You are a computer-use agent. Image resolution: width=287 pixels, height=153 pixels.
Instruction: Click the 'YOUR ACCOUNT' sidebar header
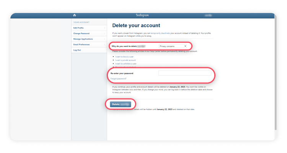(82, 22)
